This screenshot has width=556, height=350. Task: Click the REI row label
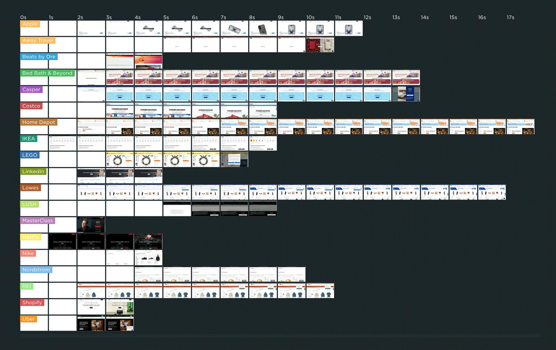click(27, 286)
